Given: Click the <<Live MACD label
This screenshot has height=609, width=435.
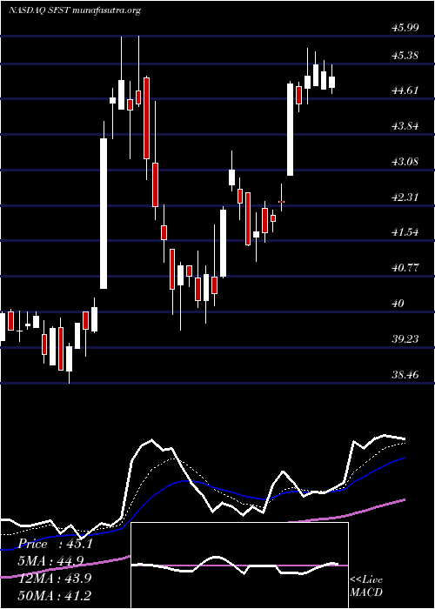Looking at the screenshot, I should (x=366, y=586).
